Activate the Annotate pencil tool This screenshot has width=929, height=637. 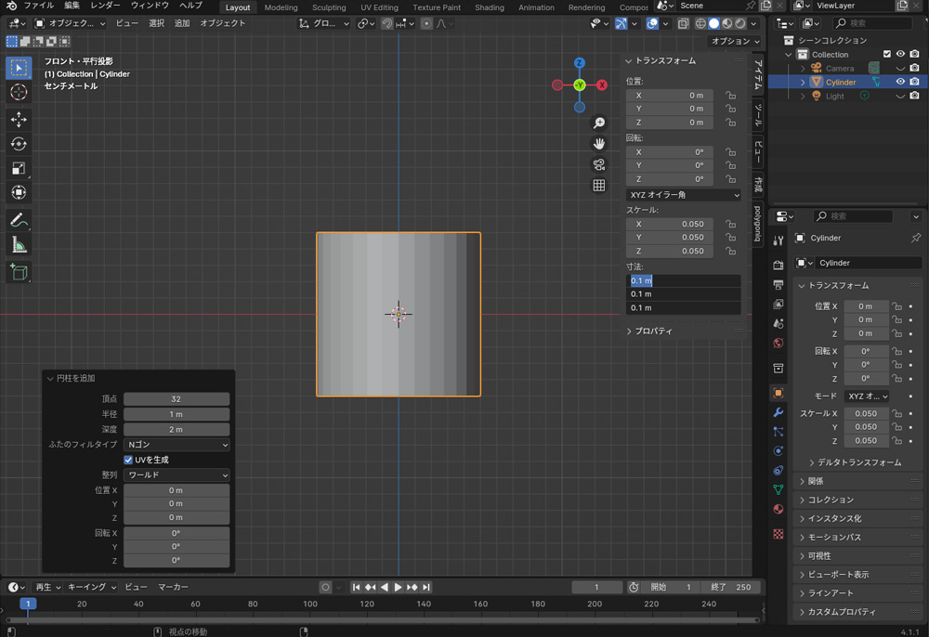pos(19,221)
